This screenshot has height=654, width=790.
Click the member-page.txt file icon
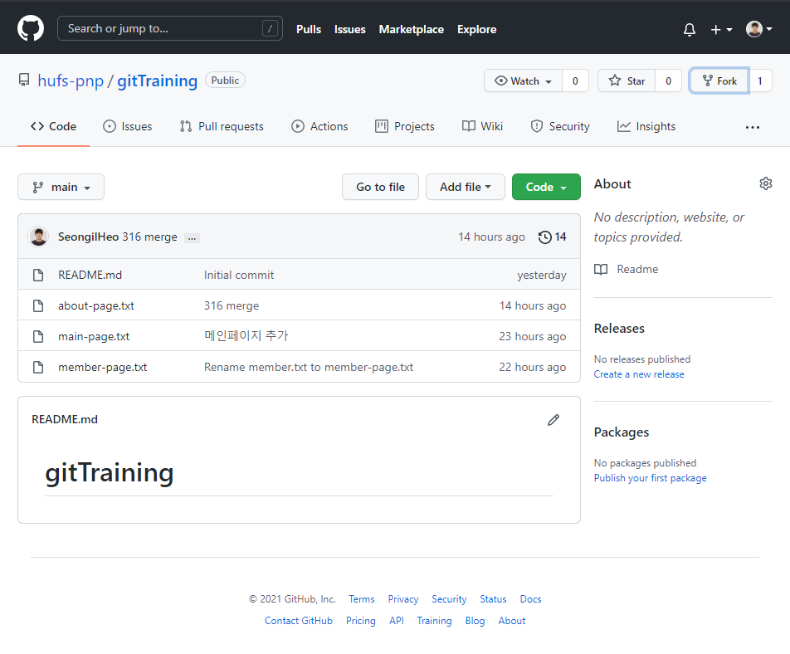(x=38, y=368)
